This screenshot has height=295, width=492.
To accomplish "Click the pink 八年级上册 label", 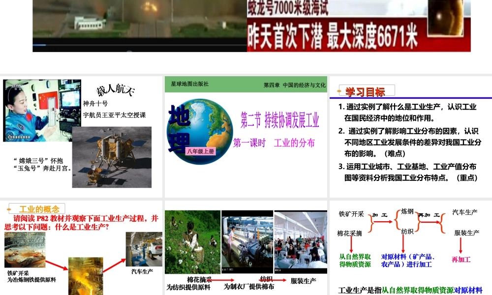I will pos(201,151).
